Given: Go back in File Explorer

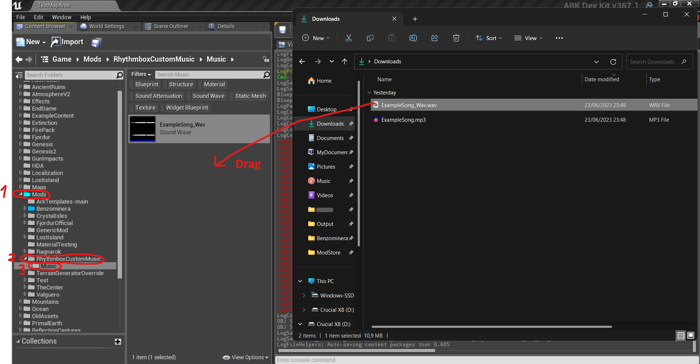Looking at the screenshot, I should [x=302, y=62].
